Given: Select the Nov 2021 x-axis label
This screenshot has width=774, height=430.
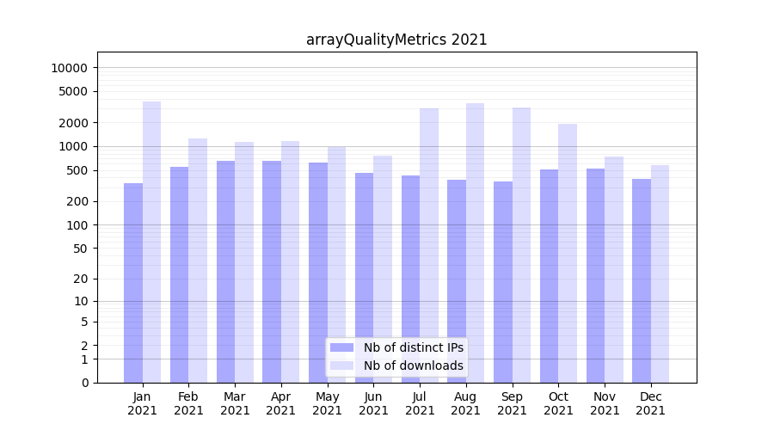Looking at the screenshot, I should [605, 403].
